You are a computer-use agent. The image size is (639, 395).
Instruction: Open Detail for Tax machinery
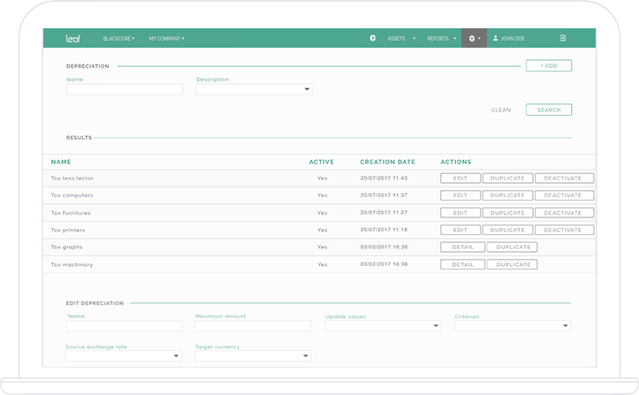462,264
